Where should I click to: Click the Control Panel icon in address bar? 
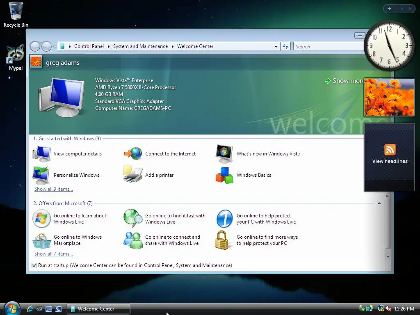pyautogui.click(x=62, y=46)
